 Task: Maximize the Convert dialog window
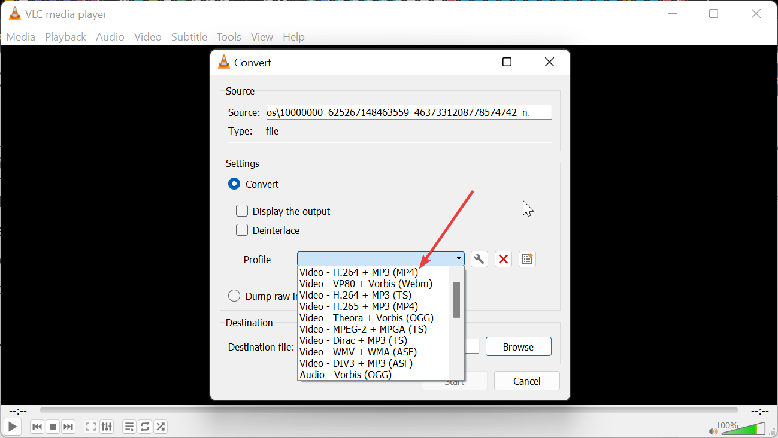pyautogui.click(x=507, y=62)
